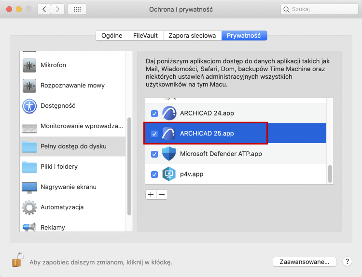Show all preferences with the grid icon
This screenshot has height=277, width=362.
(x=77, y=9)
